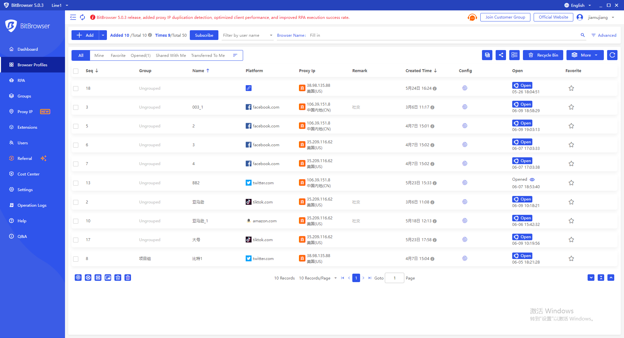Select the checkbox for profile seq 18
The width and height of the screenshot is (624, 338).
pos(76,88)
